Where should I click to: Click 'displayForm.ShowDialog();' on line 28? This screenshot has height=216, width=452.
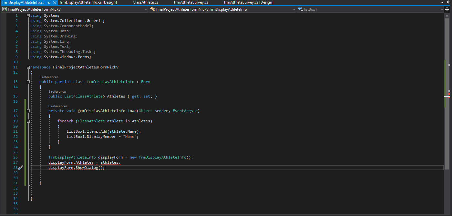click(x=77, y=168)
